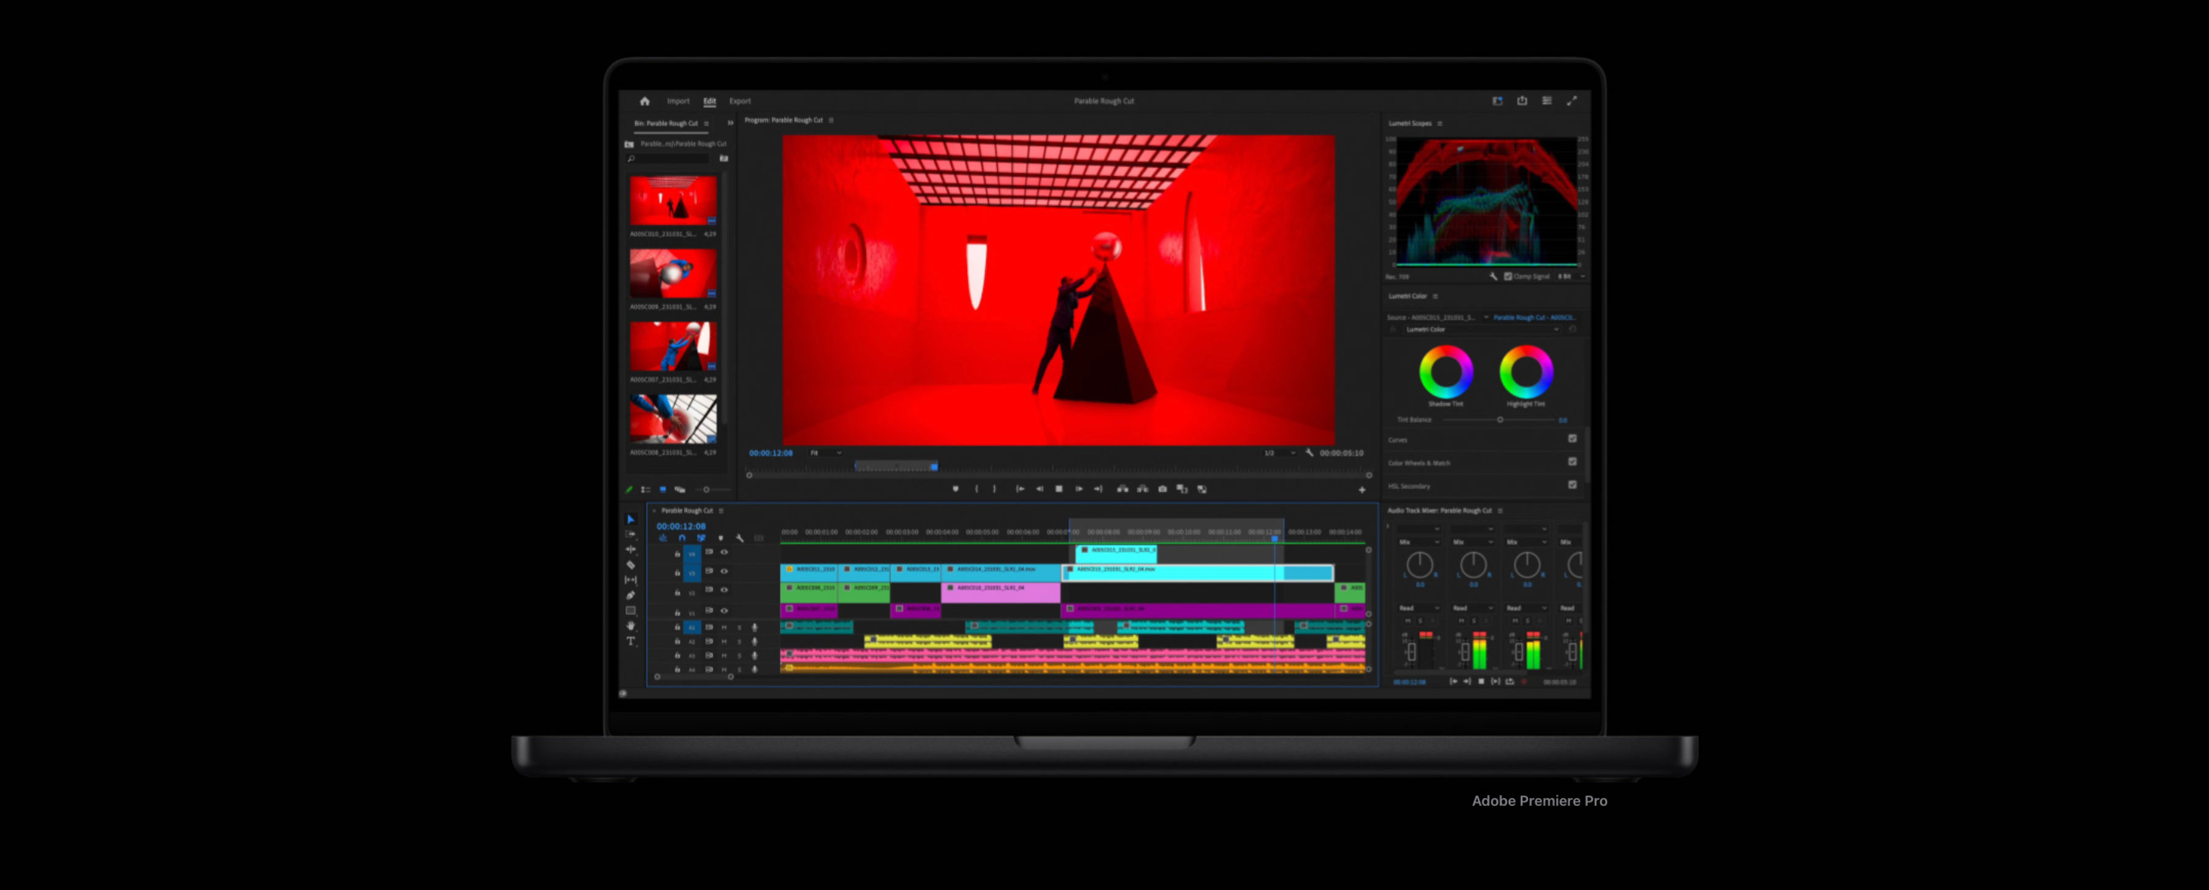The width and height of the screenshot is (2209, 890).
Task: Switch project bin to List view
Action: click(x=645, y=489)
